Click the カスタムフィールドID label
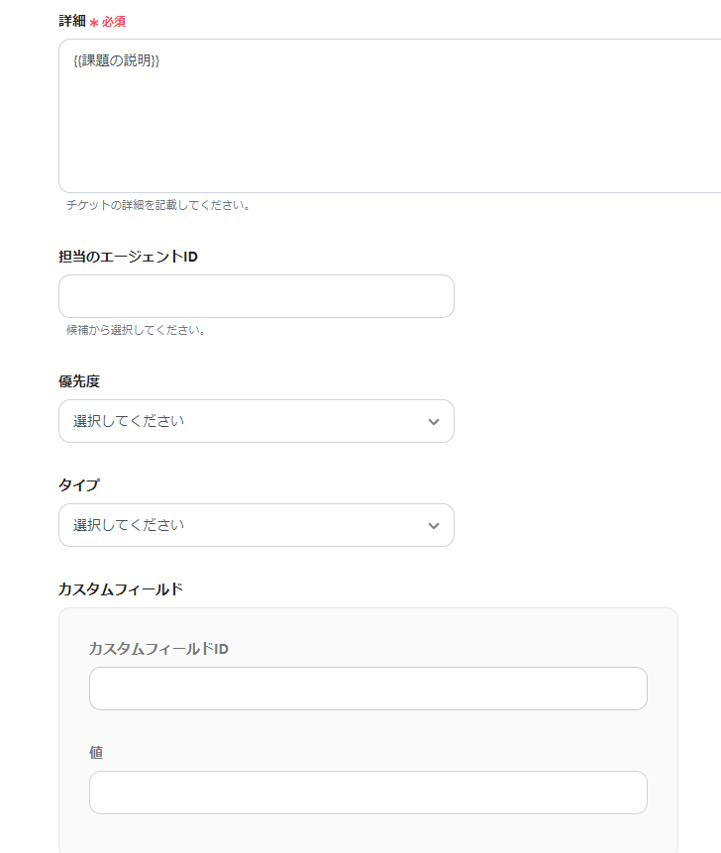The height and width of the screenshot is (853, 721). click(x=158, y=649)
